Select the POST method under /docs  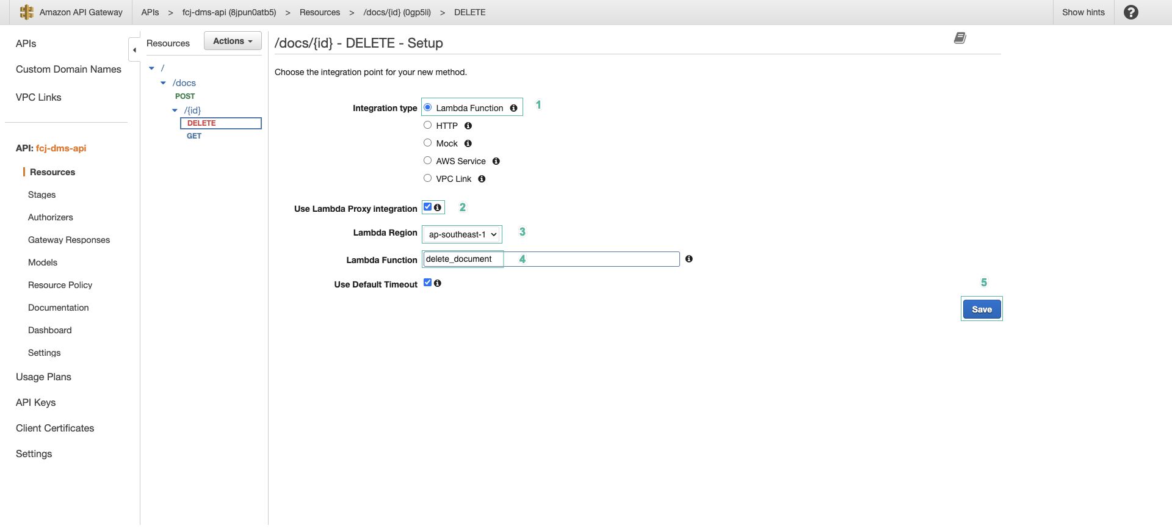tap(185, 96)
